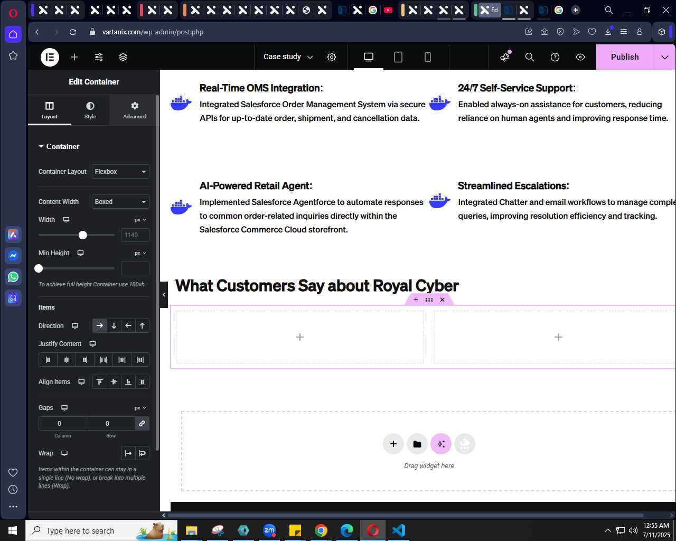Set Direction to column down arrow
This screenshot has width=676, height=541.
114,326
